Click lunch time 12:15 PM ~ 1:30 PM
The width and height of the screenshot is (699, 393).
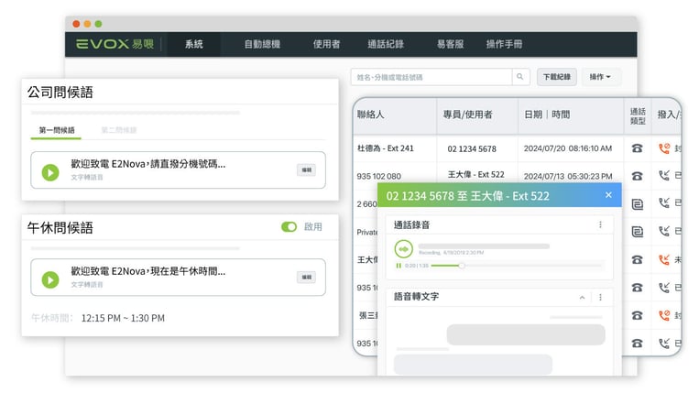(x=123, y=318)
